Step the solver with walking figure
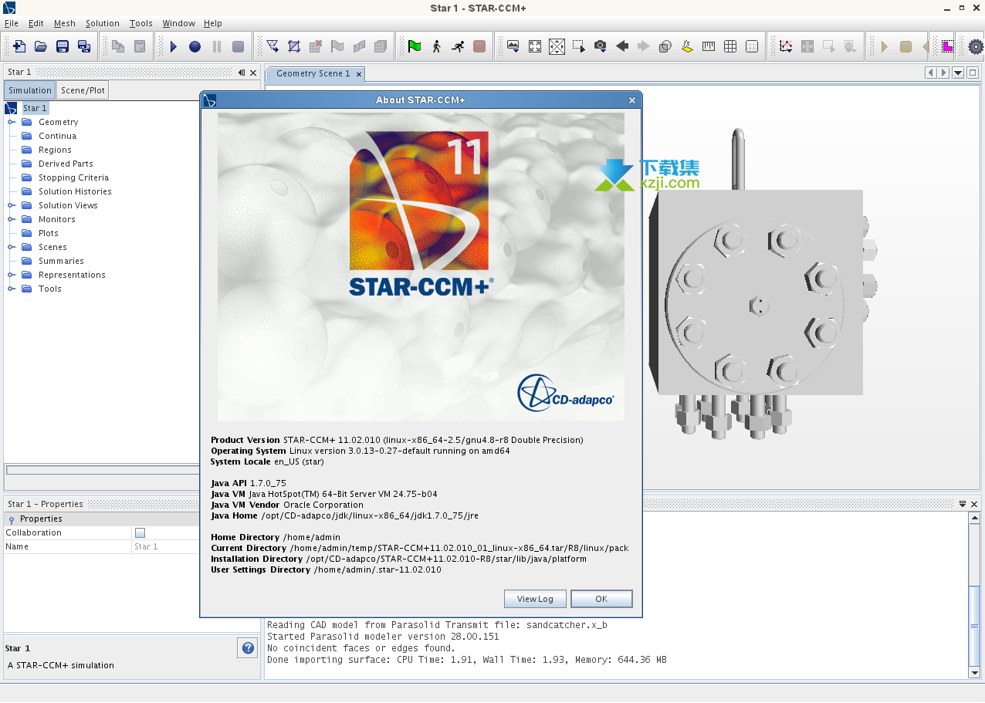This screenshot has width=985, height=703. click(x=436, y=46)
